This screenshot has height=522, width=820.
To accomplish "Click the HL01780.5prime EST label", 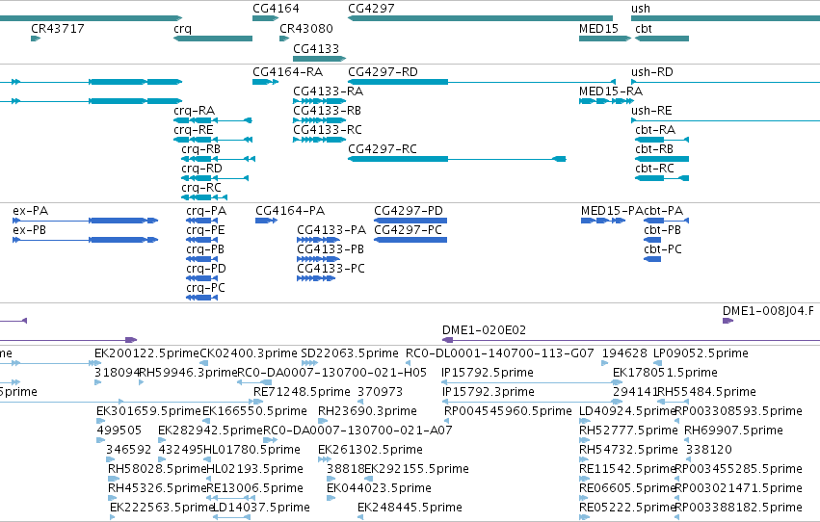I will [251, 450].
